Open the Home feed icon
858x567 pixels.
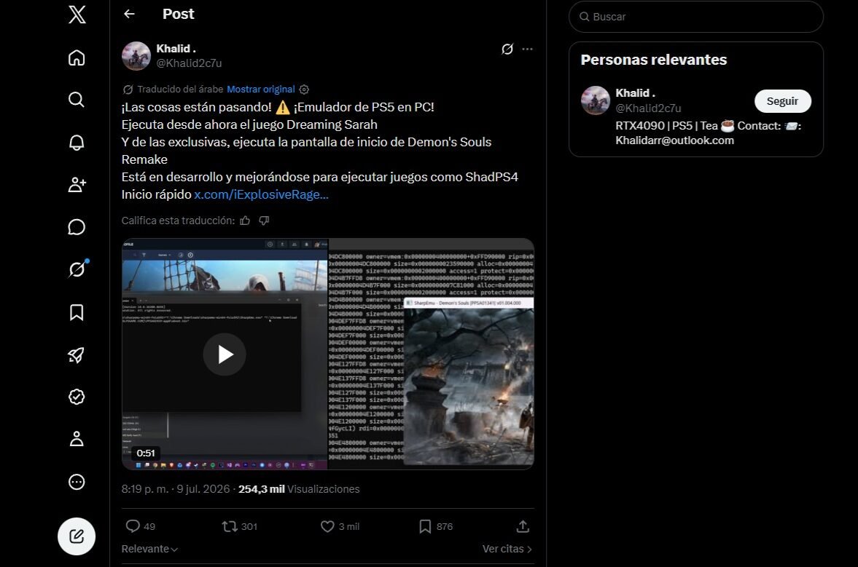click(77, 58)
